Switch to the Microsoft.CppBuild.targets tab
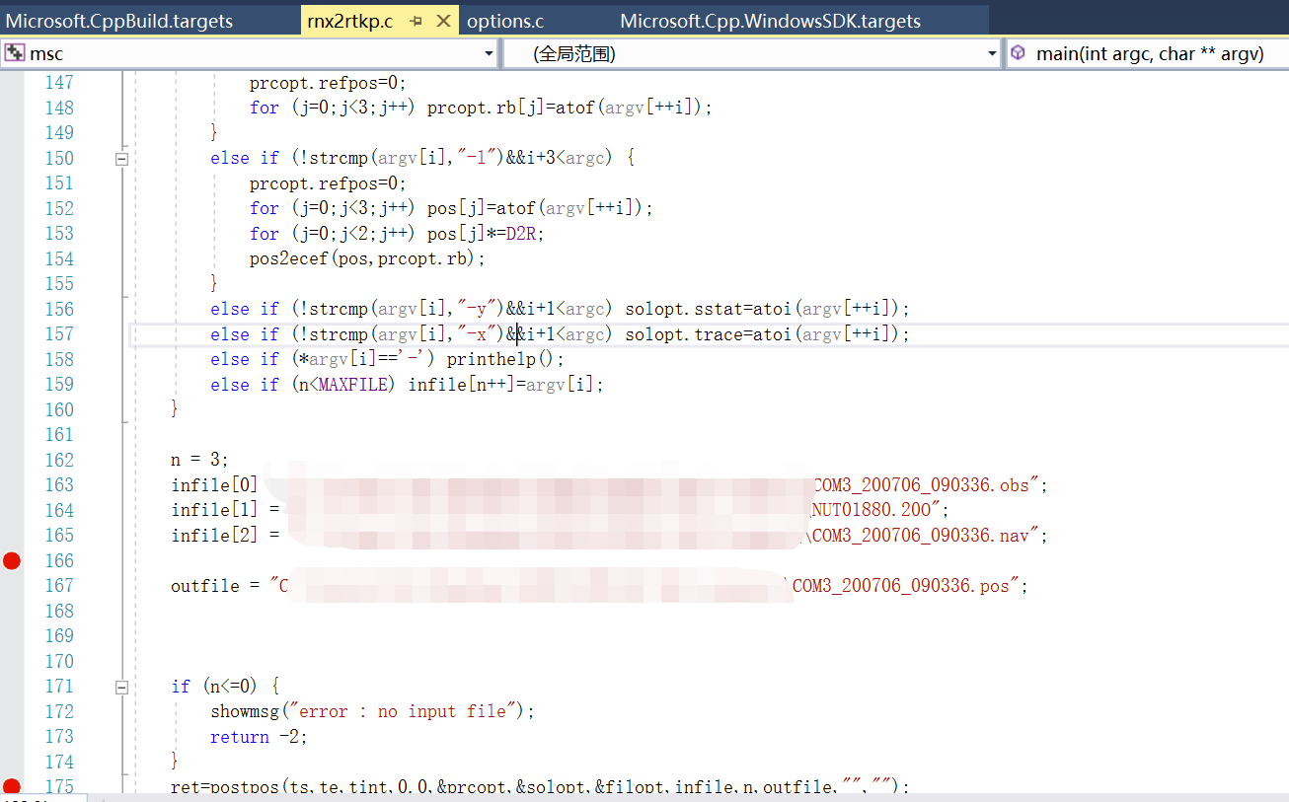1289x802 pixels. [119, 21]
